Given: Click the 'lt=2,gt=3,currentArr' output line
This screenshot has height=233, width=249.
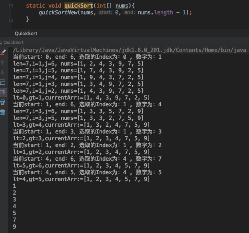Looking at the screenshot, I should coord(81,139).
